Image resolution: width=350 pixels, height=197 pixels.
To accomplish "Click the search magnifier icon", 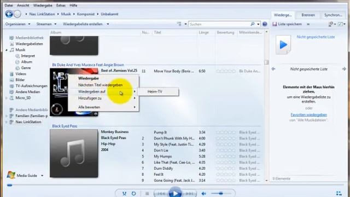I will [253, 24].
